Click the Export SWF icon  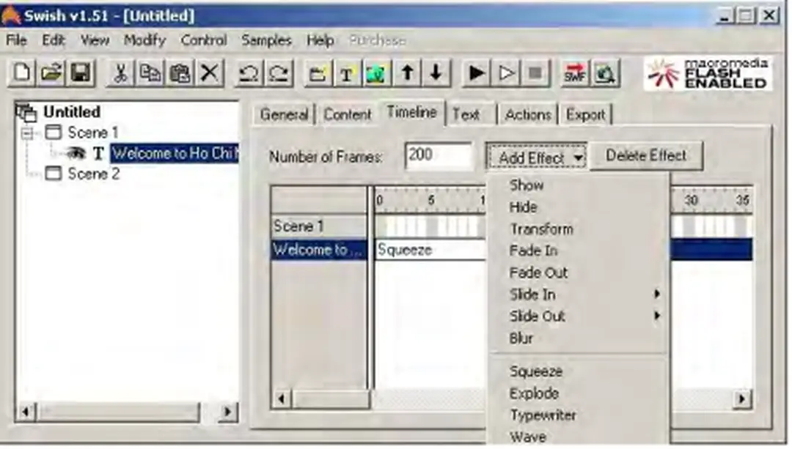576,73
